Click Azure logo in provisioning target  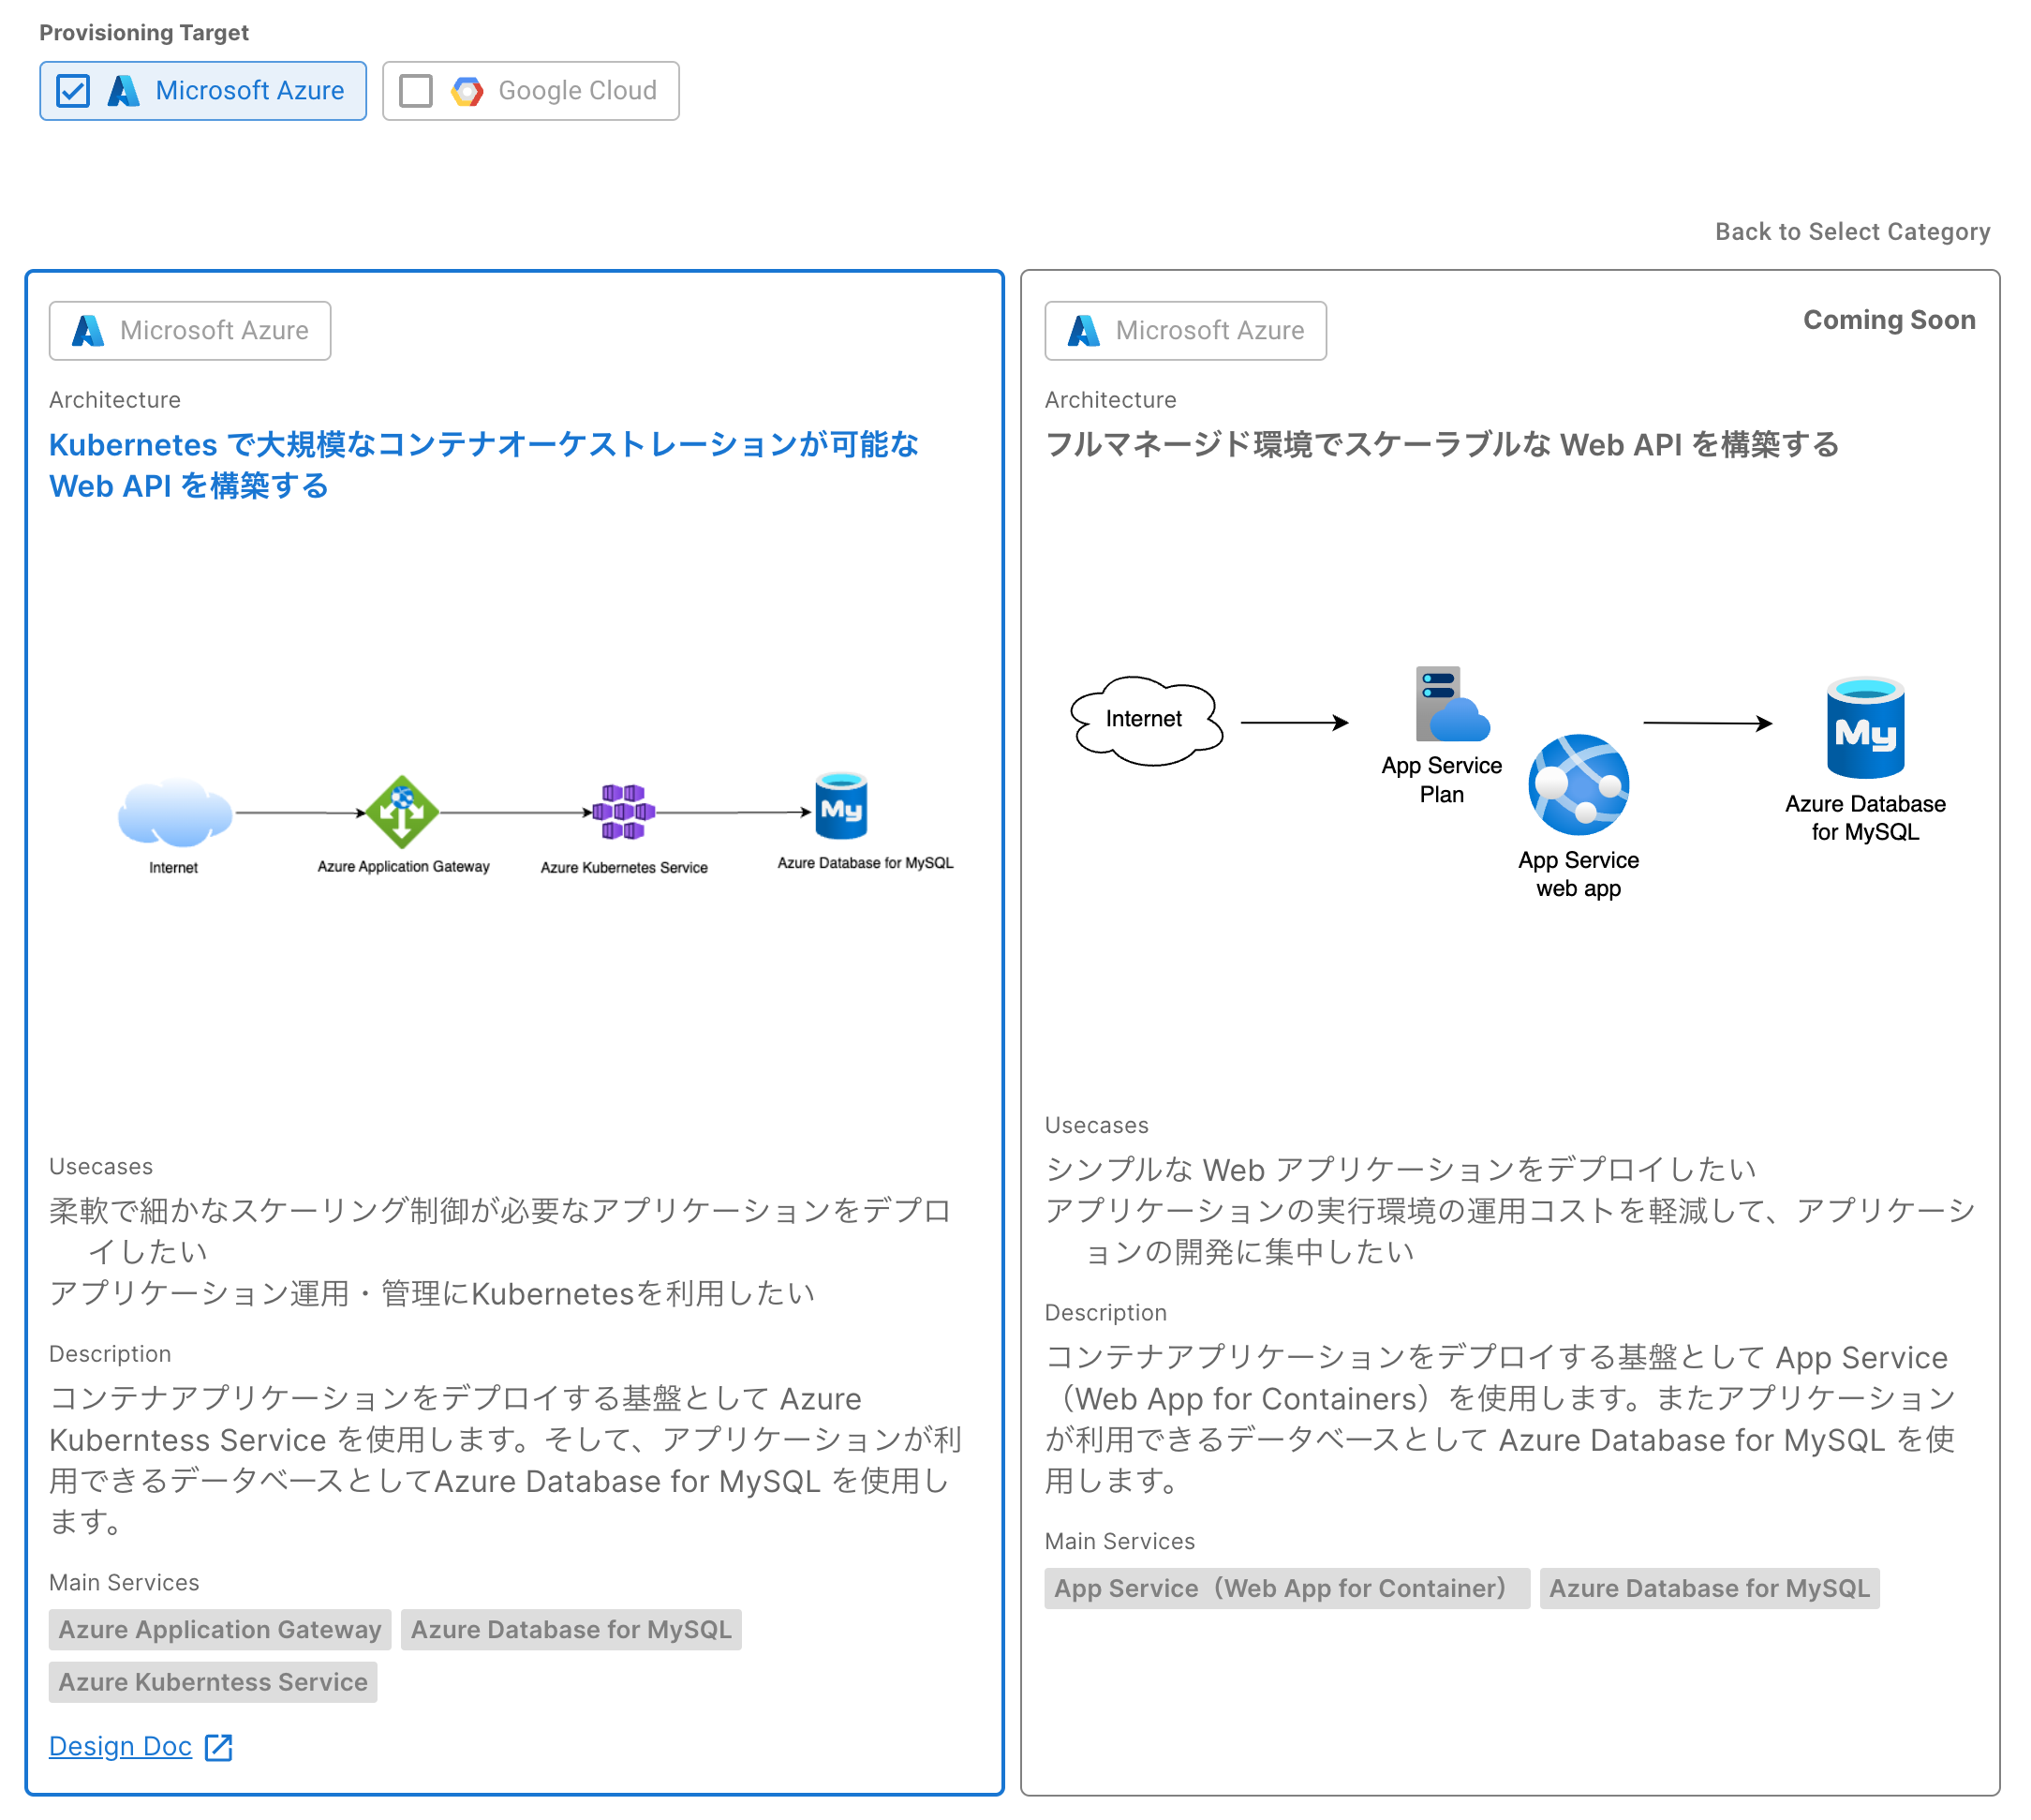124,91
